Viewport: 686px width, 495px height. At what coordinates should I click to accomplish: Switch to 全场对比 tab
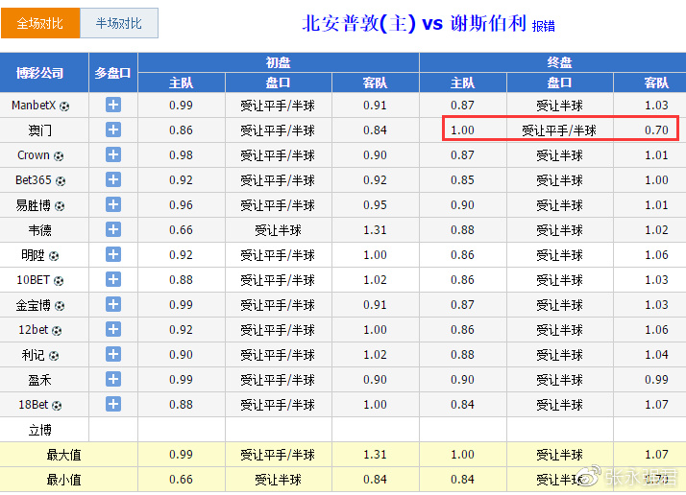40,23
